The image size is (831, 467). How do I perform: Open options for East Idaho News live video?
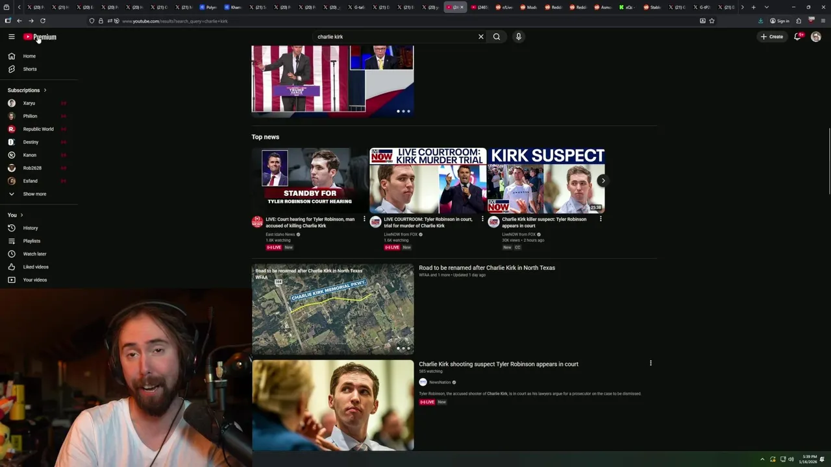(364, 219)
